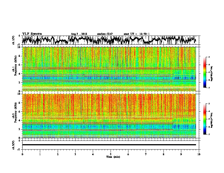
Task: Click the ch.1 spectrogram color scale bar
Action: 205,72
